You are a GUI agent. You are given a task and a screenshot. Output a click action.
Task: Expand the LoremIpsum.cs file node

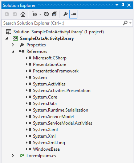coord(13,156)
